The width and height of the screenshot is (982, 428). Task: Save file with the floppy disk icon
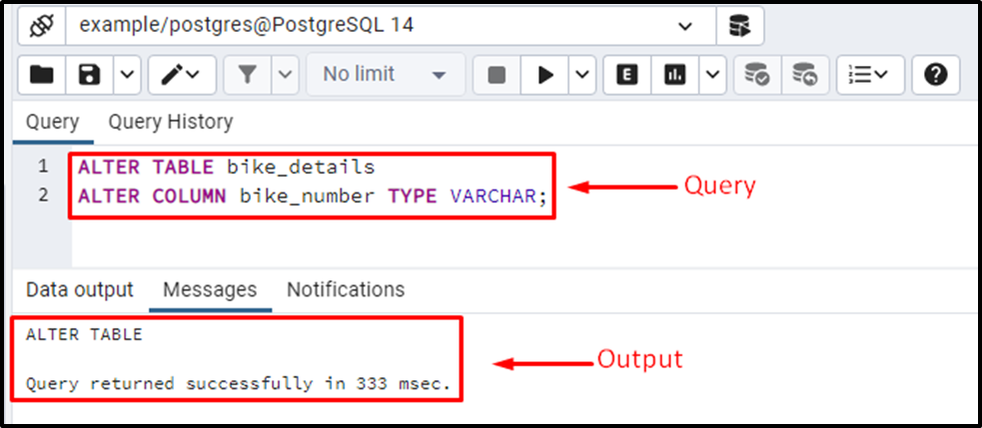89,75
